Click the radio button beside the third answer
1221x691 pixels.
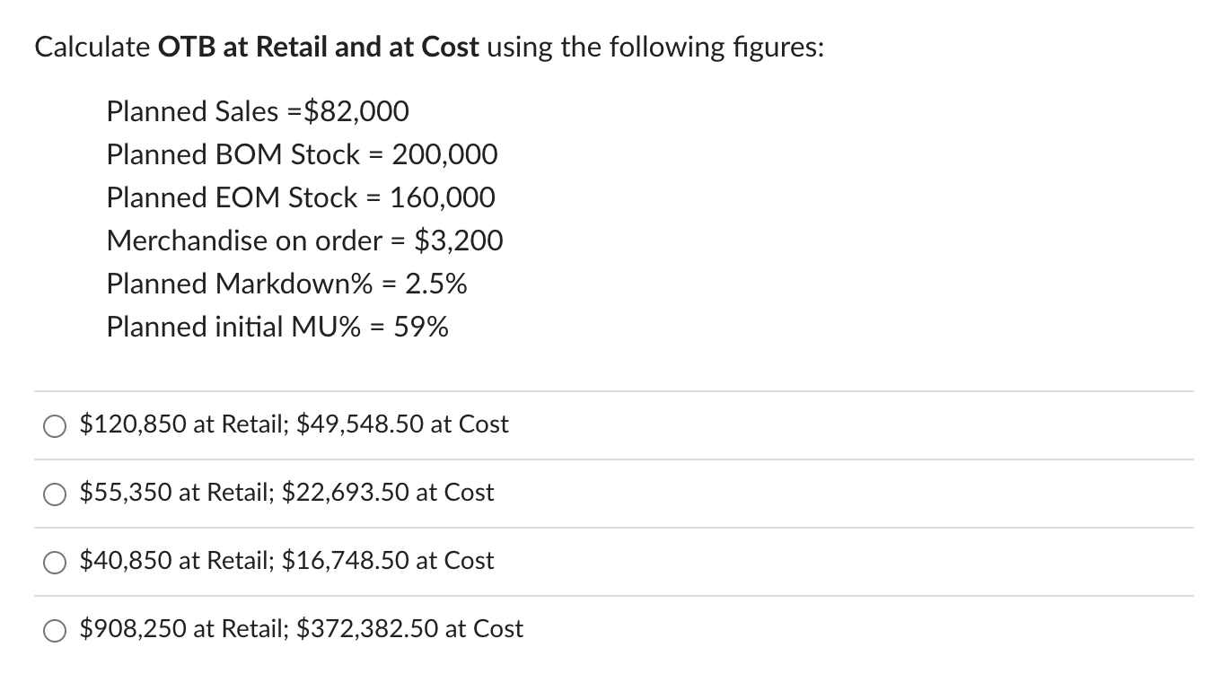pos(54,561)
